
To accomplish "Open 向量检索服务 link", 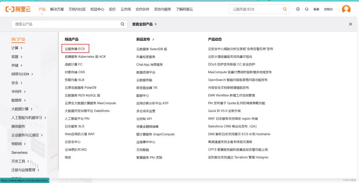I will [x=146, y=57].
